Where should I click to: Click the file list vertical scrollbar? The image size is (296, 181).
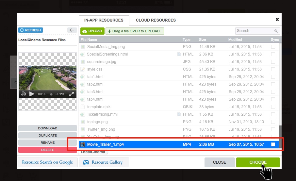click(x=280, y=137)
